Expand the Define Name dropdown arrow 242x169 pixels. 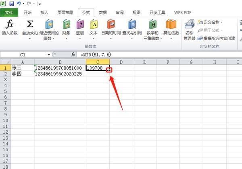(221, 22)
